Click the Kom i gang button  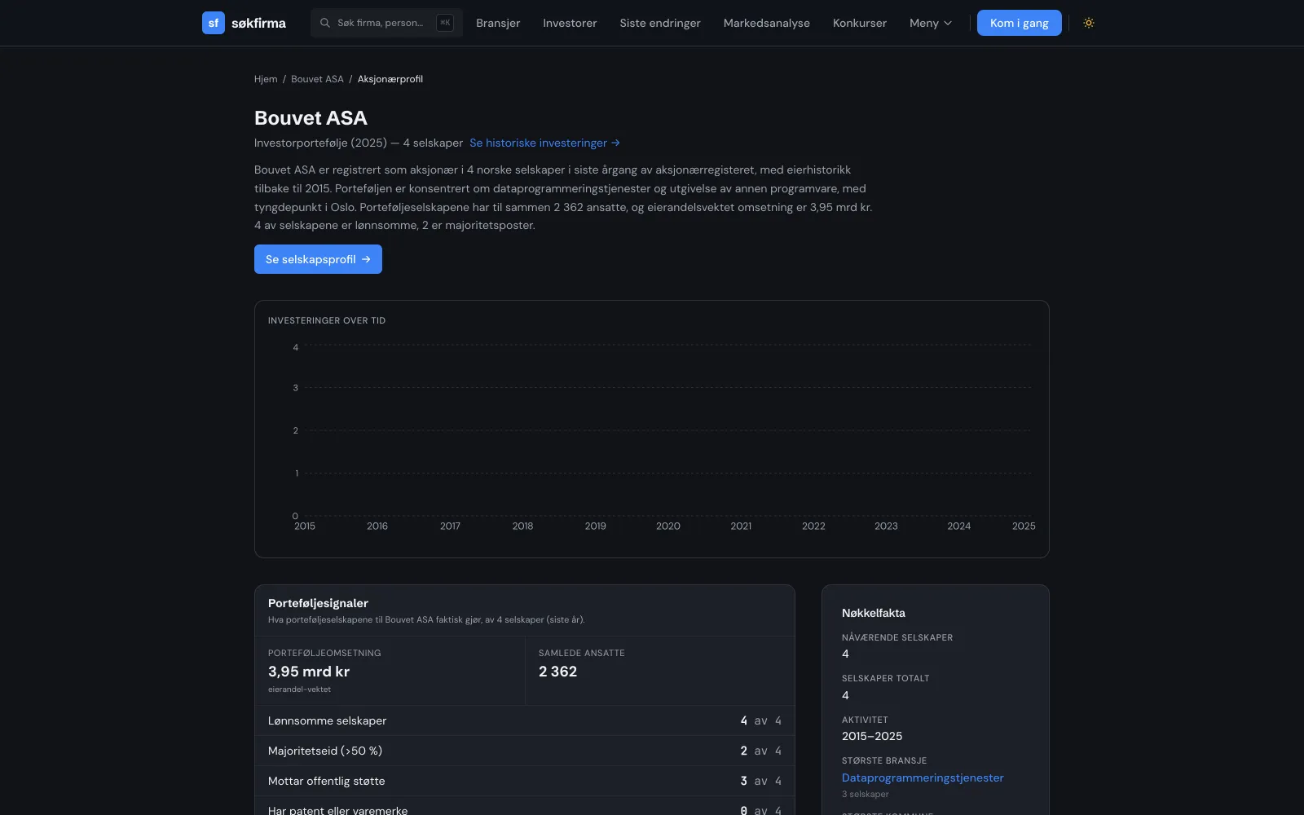[x=1020, y=23]
